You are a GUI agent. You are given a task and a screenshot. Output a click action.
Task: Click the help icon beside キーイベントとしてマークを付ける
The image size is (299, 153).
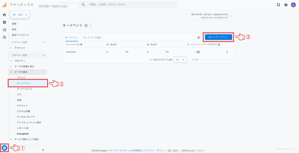[x=219, y=45]
